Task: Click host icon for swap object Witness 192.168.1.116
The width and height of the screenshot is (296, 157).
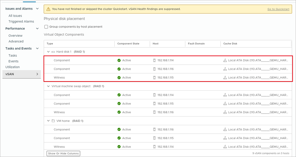Action: point(154,112)
